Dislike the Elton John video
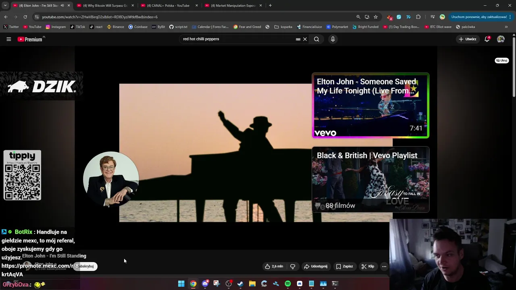Image resolution: width=516 pixels, height=290 pixels. coord(293,266)
